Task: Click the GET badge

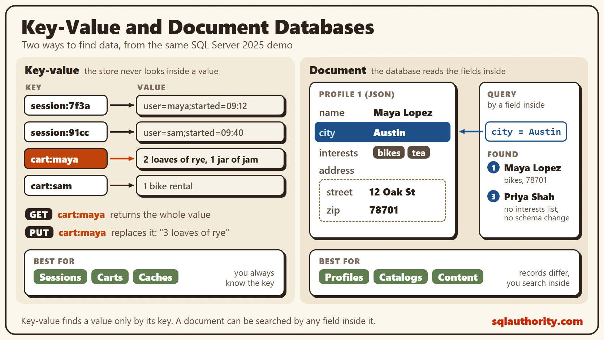Action: coord(39,214)
